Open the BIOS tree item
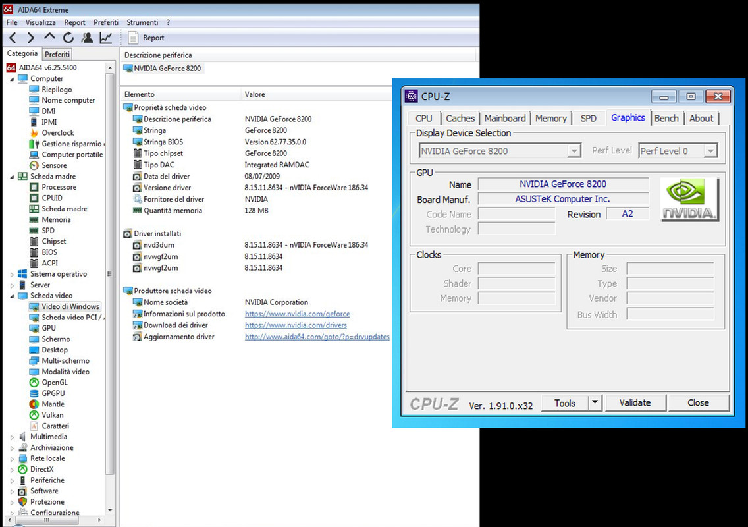This screenshot has height=527, width=748. click(49, 252)
